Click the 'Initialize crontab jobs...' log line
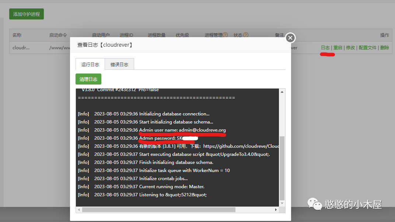395x222 pixels. 133,179
